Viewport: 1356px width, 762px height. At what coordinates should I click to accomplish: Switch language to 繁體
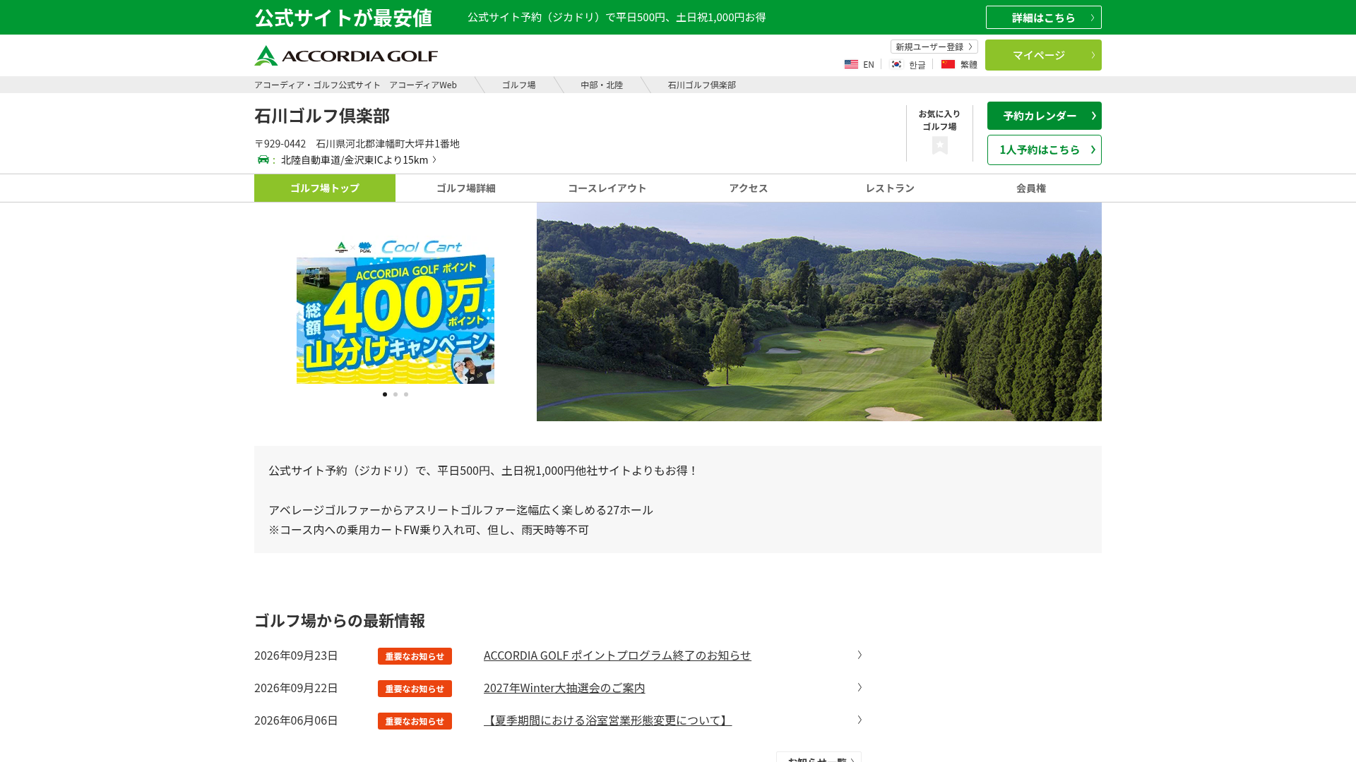click(968, 64)
